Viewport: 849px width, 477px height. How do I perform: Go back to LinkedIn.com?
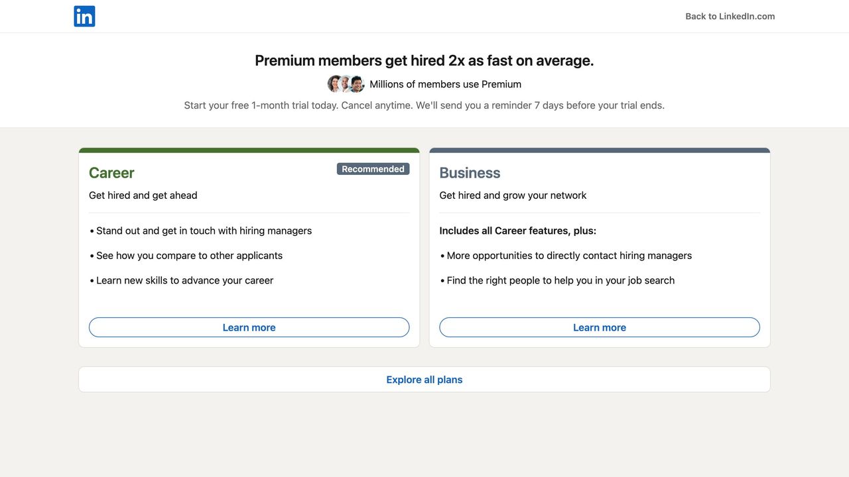(730, 17)
